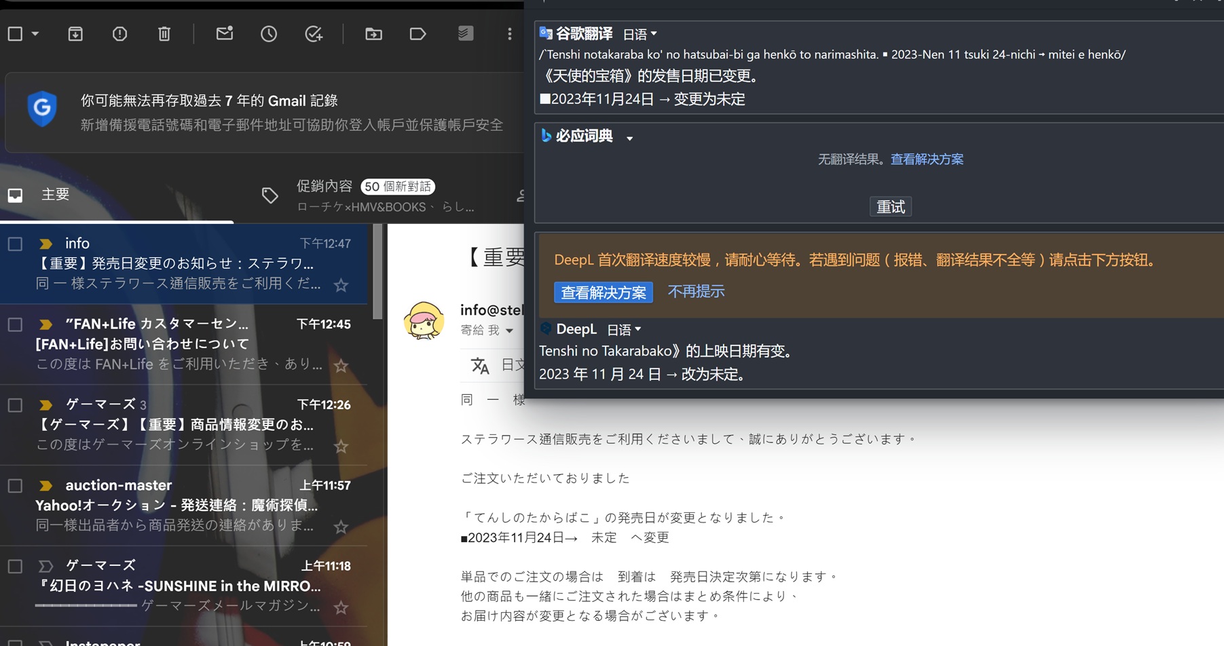The image size is (1224, 646).
Task: Click the Add to Tasks icon
Action: coord(314,34)
